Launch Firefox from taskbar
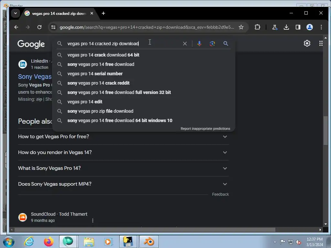Image resolution: width=331 pixels, height=248 pixels. click(x=48, y=242)
